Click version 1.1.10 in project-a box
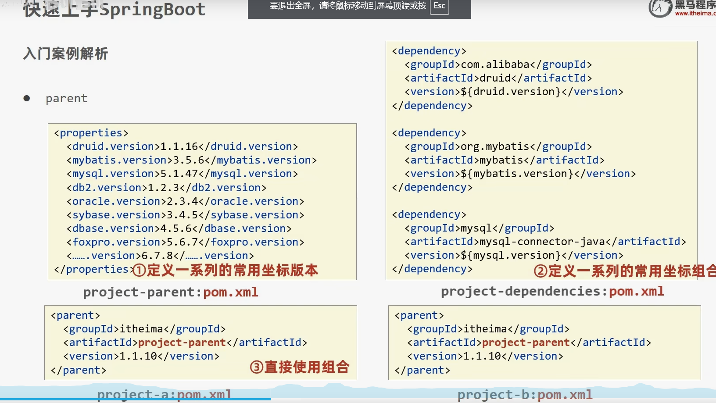 141,356
